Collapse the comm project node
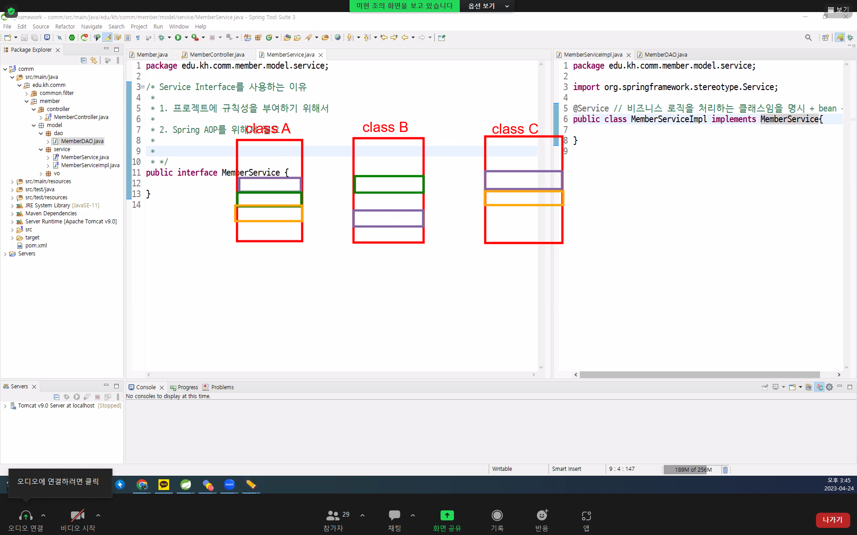 5,69
